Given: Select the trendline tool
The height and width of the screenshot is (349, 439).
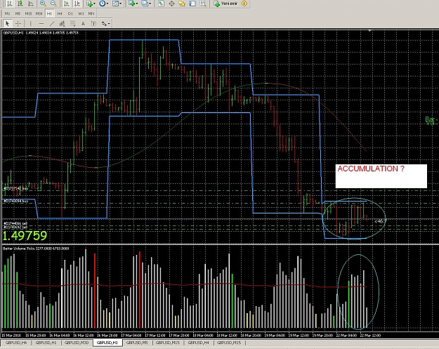Looking at the screenshot, I should (51, 23).
